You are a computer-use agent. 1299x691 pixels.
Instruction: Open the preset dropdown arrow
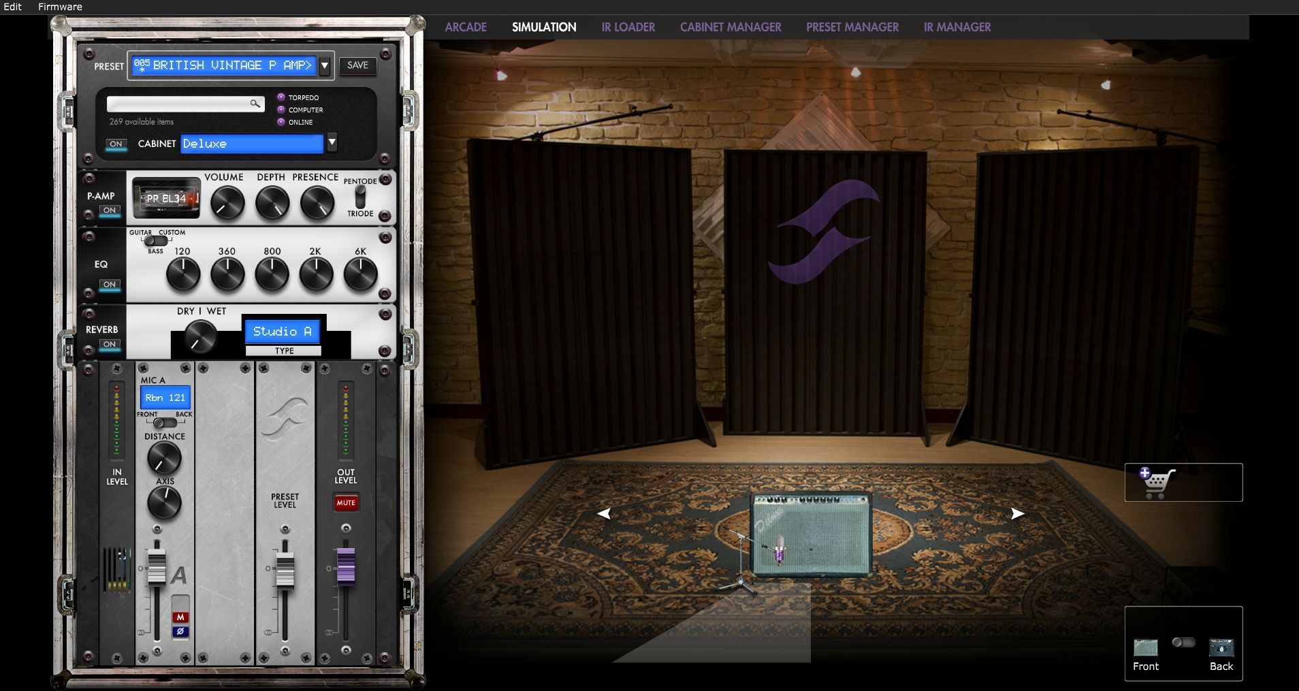[x=325, y=66]
